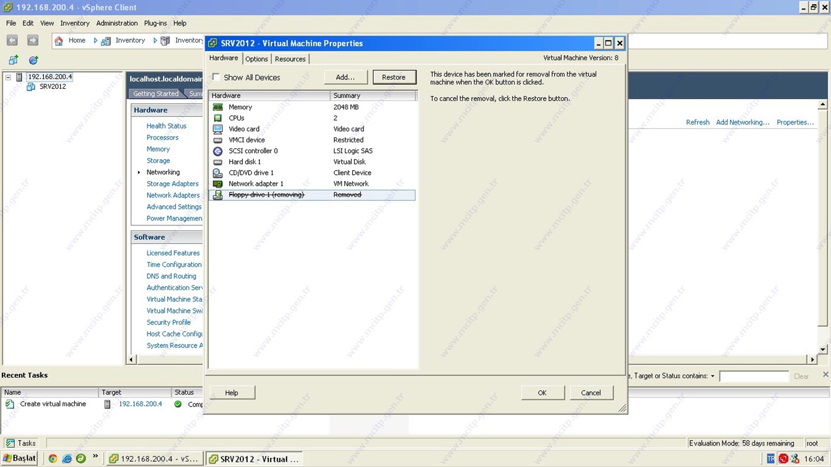Click the green quick launch icon
This screenshot has height=467, width=831.
(x=81, y=458)
